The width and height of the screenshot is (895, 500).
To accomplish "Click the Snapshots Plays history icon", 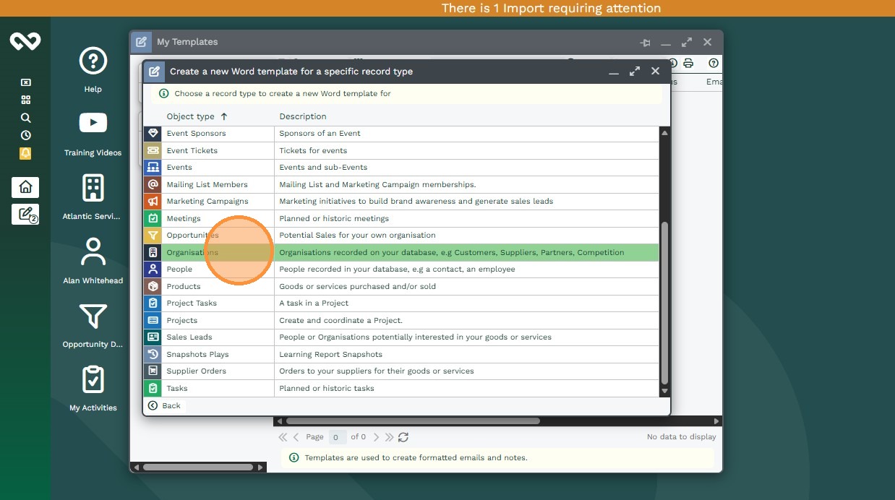I will tap(153, 354).
